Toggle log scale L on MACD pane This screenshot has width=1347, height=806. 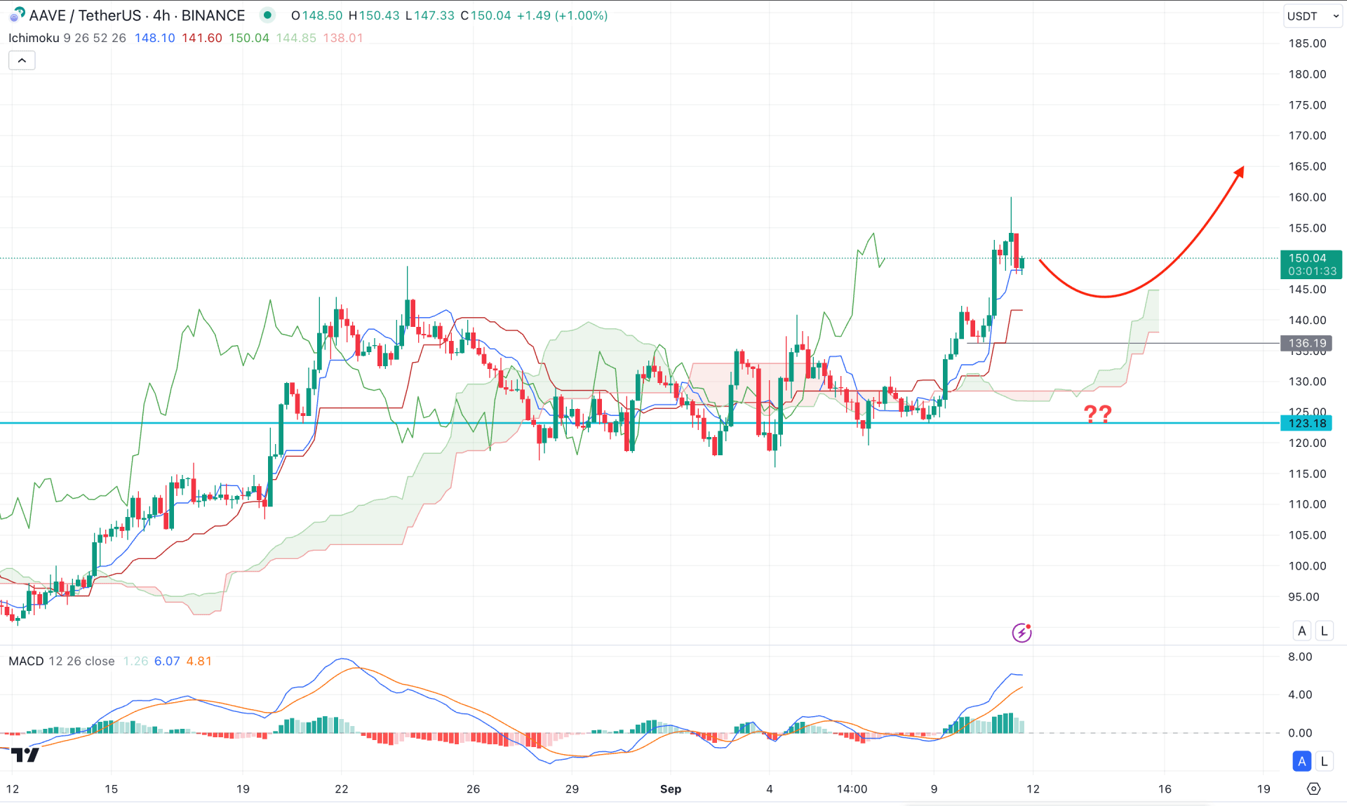pyautogui.click(x=1324, y=761)
